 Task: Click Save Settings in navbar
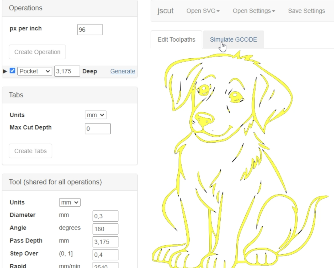(x=306, y=11)
